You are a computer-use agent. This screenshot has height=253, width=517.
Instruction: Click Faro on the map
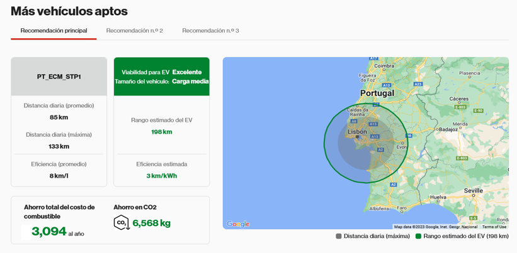402,208
